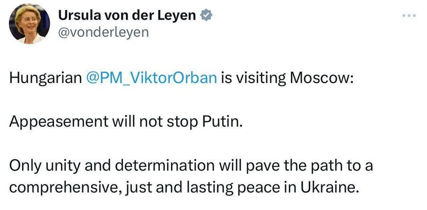Open the three-dot more options menu
The image size is (427, 210).
click(x=409, y=16)
